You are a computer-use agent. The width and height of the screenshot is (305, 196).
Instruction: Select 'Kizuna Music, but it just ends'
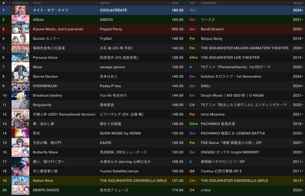click(58, 29)
